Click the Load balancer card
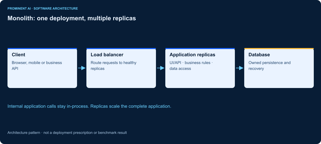 pyautogui.click(x=121, y=68)
